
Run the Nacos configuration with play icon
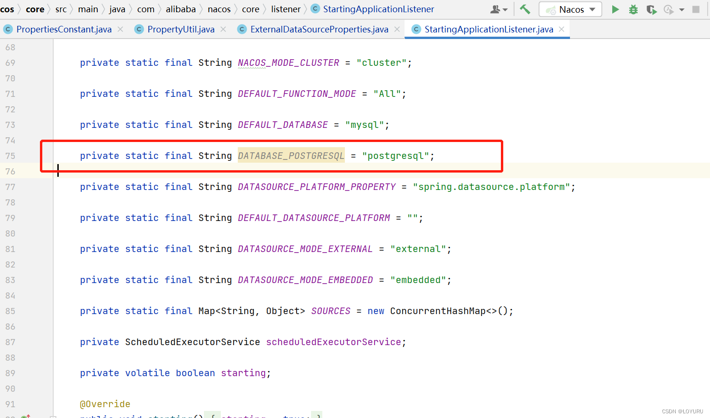[x=615, y=9]
